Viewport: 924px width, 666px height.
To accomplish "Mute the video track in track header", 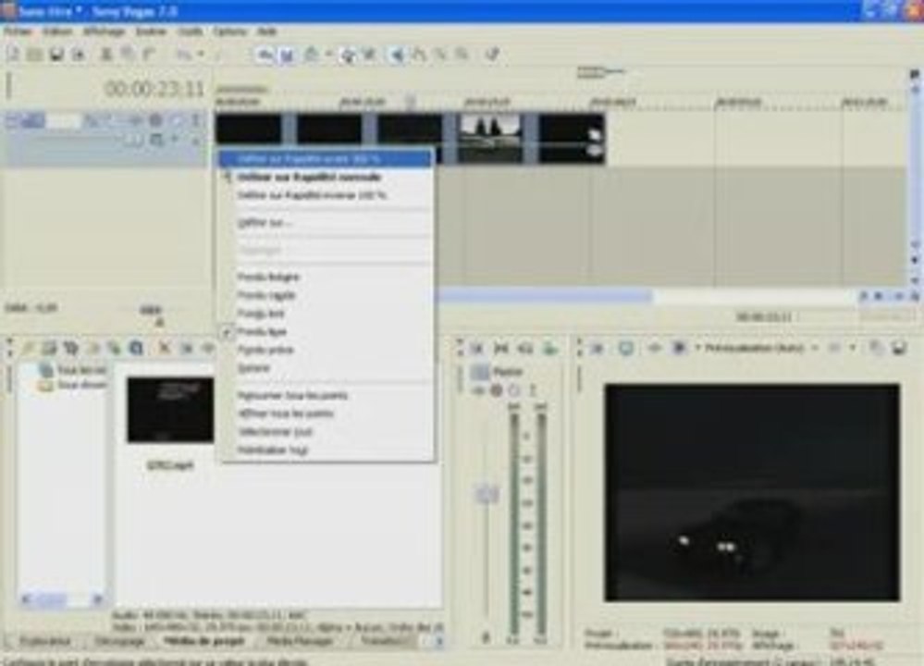I will click(177, 120).
